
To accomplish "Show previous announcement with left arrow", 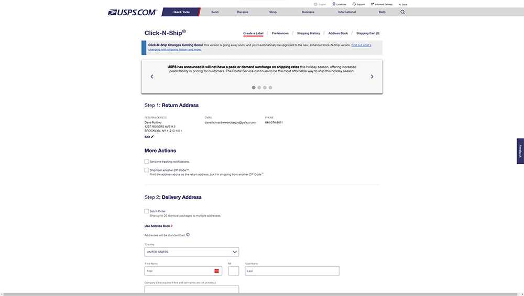I will [x=152, y=76].
